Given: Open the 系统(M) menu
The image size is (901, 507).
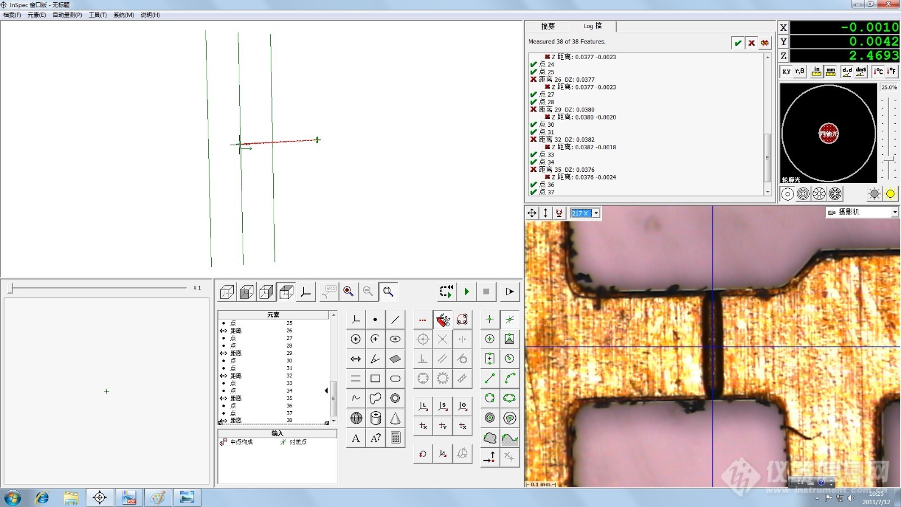Looking at the screenshot, I should coord(124,15).
